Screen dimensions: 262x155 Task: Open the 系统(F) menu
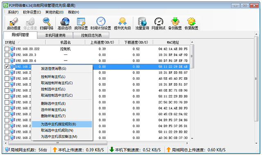pyautogui.click(x=13, y=12)
